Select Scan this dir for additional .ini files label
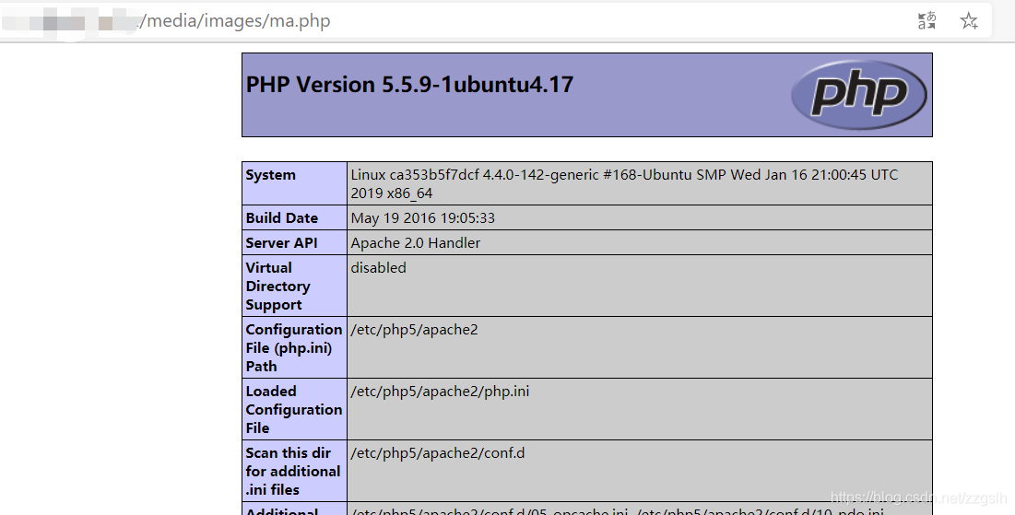This screenshot has width=1015, height=515. tap(294, 471)
